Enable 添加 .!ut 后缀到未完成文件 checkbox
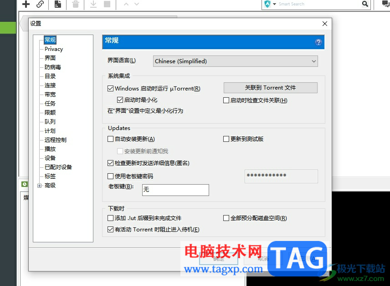This screenshot has width=390, height=286. (110, 218)
